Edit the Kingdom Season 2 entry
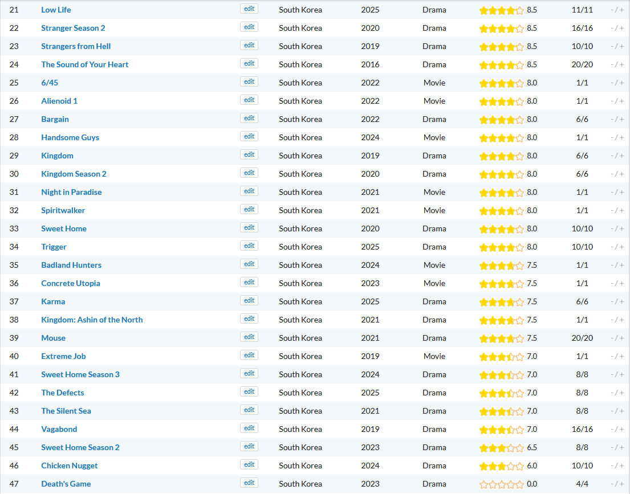Screen dimensions: 630x494 pyautogui.click(x=249, y=173)
